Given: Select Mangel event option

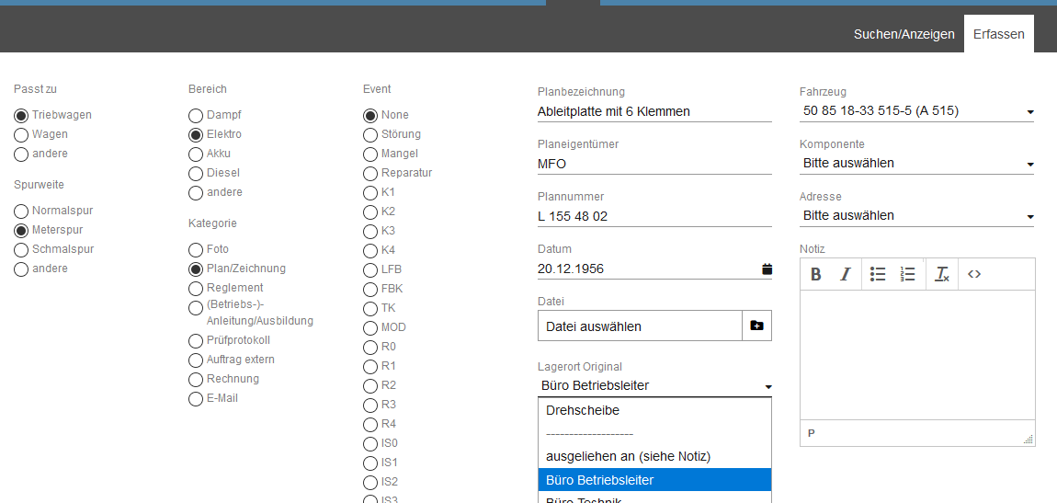Looking at the screenshot, I should tap(370, 154).
